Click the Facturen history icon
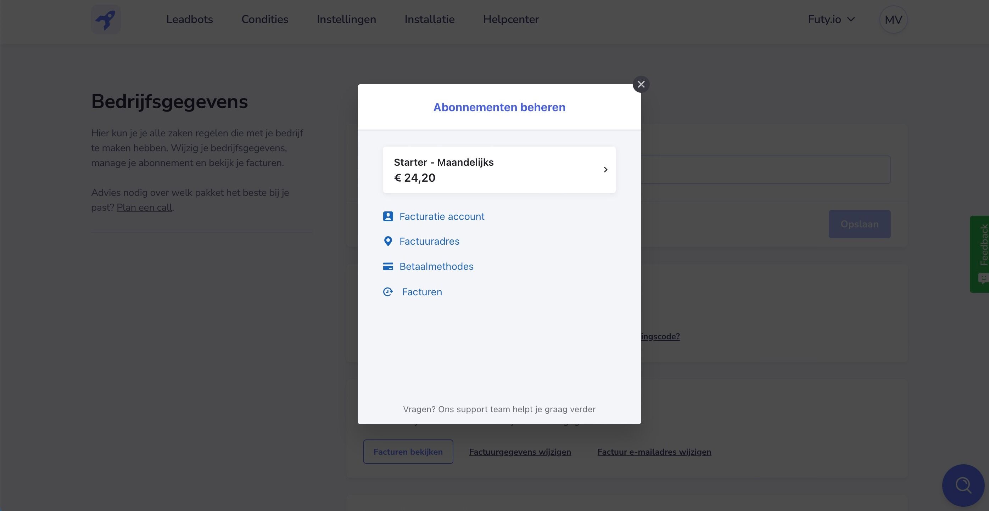Screen dimensions: 989x511 pyautogui.click(x=388, y=292)
